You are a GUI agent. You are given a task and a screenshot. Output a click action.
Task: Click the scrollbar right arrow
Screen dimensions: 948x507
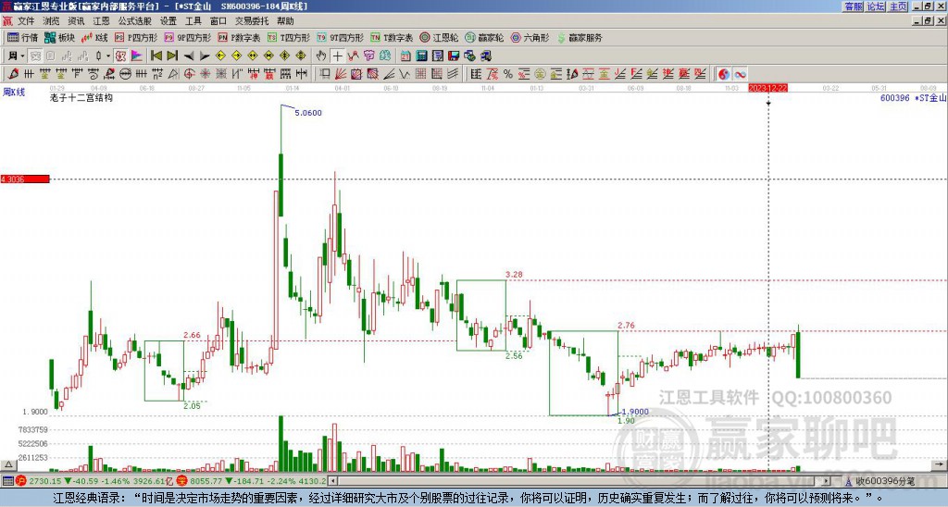[827, 481]
